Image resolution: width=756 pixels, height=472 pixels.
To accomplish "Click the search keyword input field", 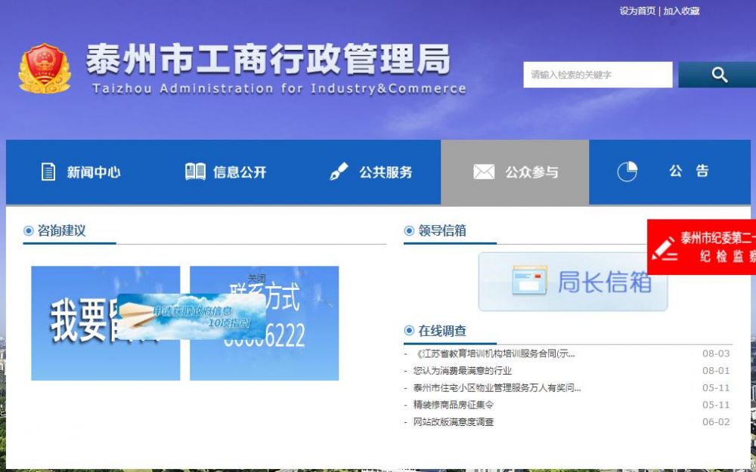I will (597, 74).
